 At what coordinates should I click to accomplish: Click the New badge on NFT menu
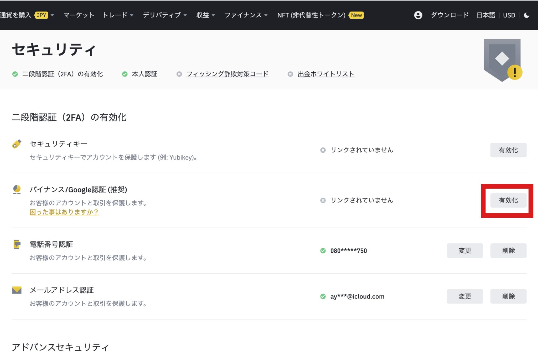[x=356, y=15]
